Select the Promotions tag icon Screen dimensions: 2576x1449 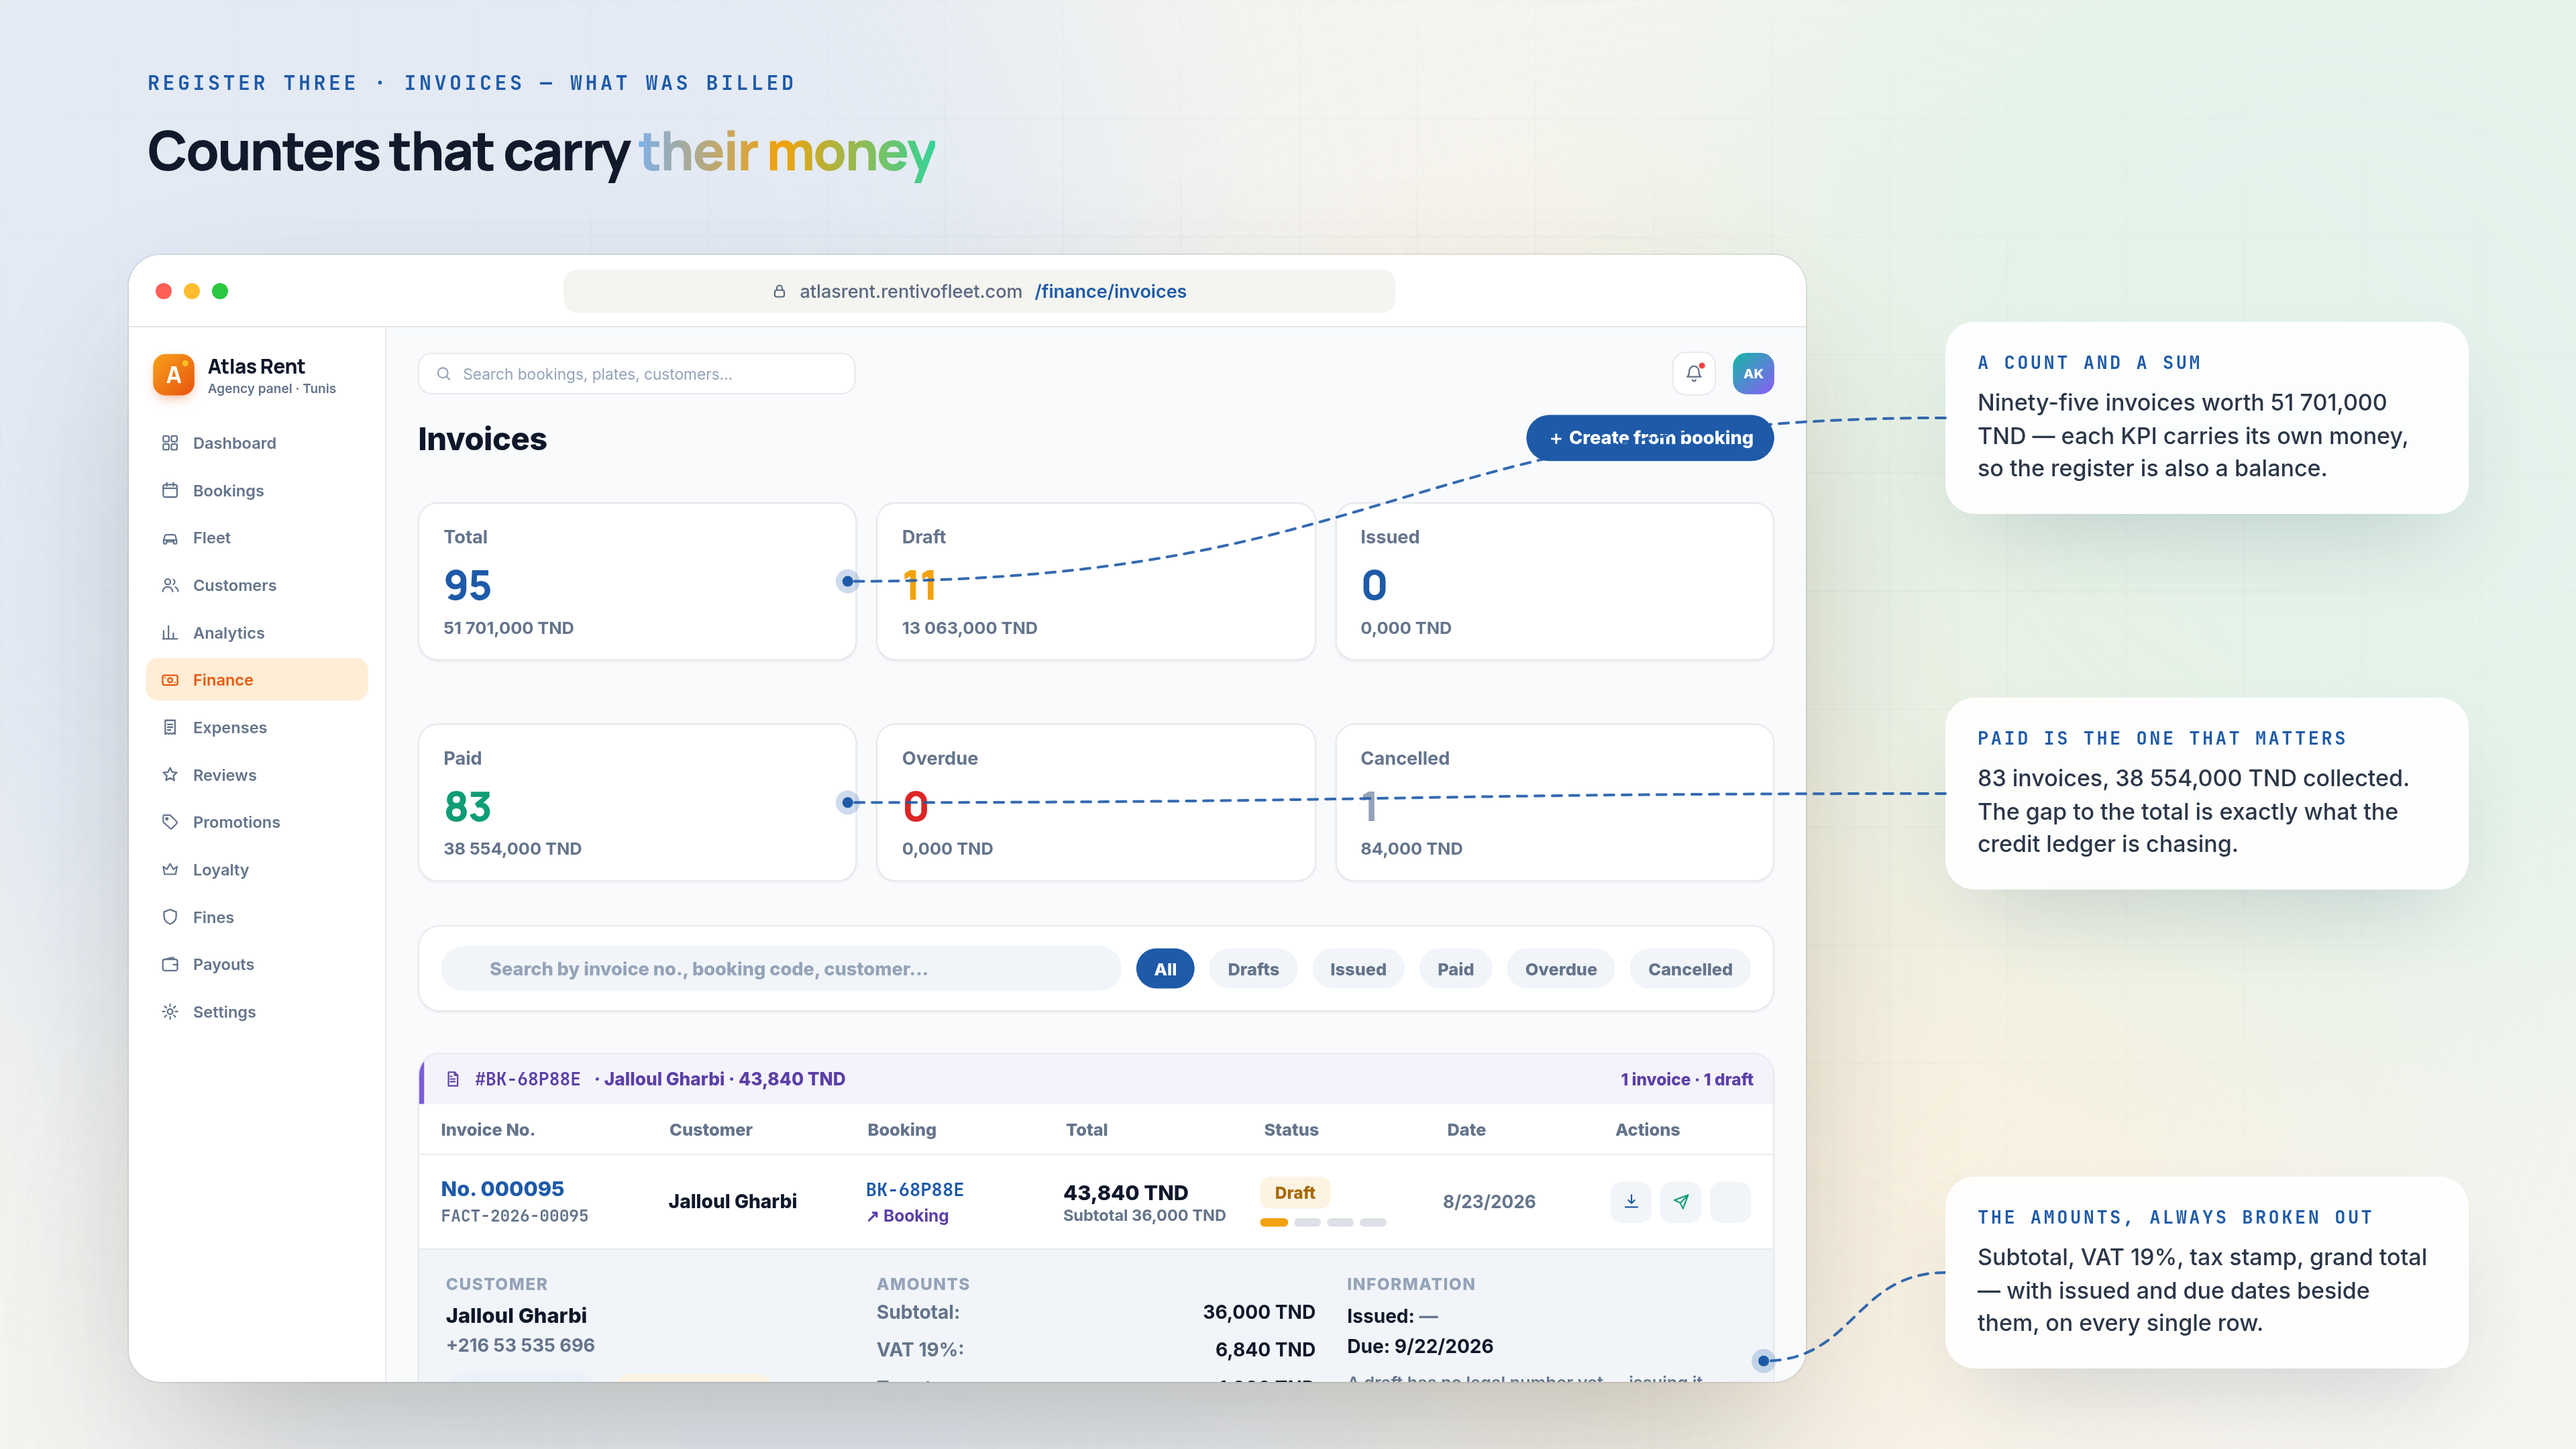coord(170,822)
